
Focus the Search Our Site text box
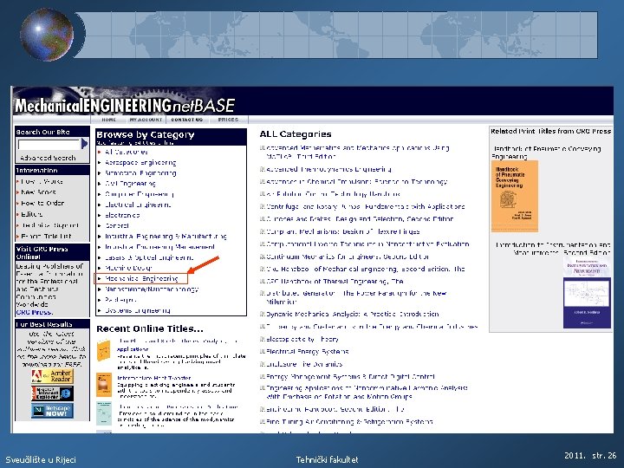pyautogui.click(x=49, y=144)
